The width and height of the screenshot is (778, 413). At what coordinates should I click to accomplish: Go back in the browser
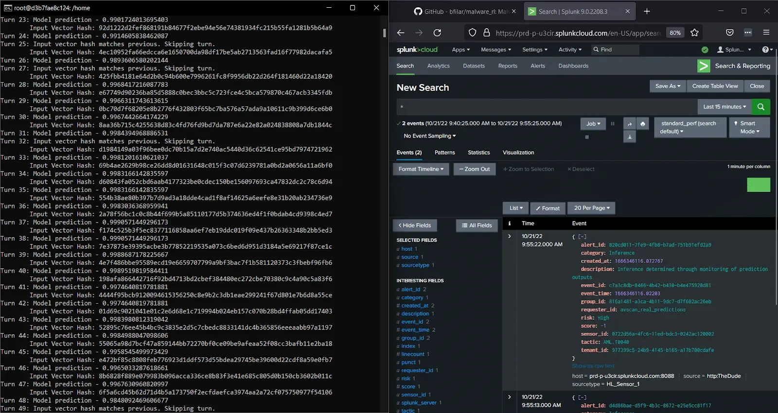pos(401,33)
